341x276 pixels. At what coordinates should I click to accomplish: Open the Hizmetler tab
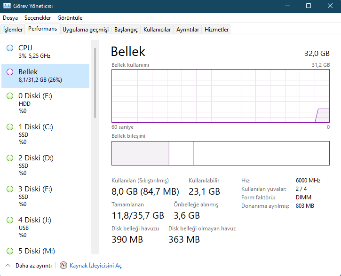click(x=217, y=30)
